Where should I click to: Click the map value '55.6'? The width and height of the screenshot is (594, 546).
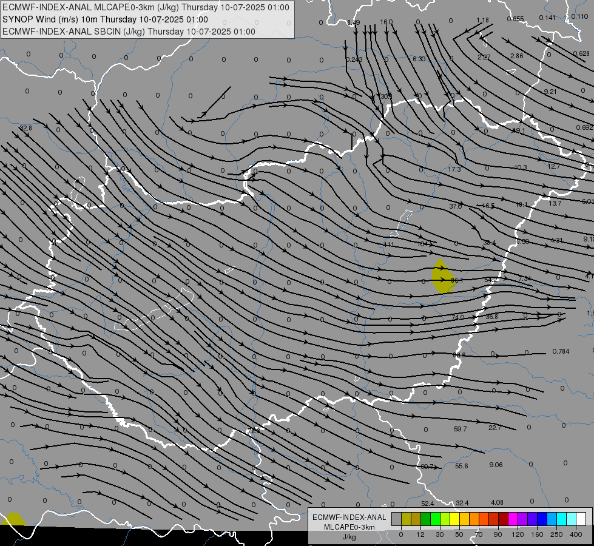click(x=461, y=466)
